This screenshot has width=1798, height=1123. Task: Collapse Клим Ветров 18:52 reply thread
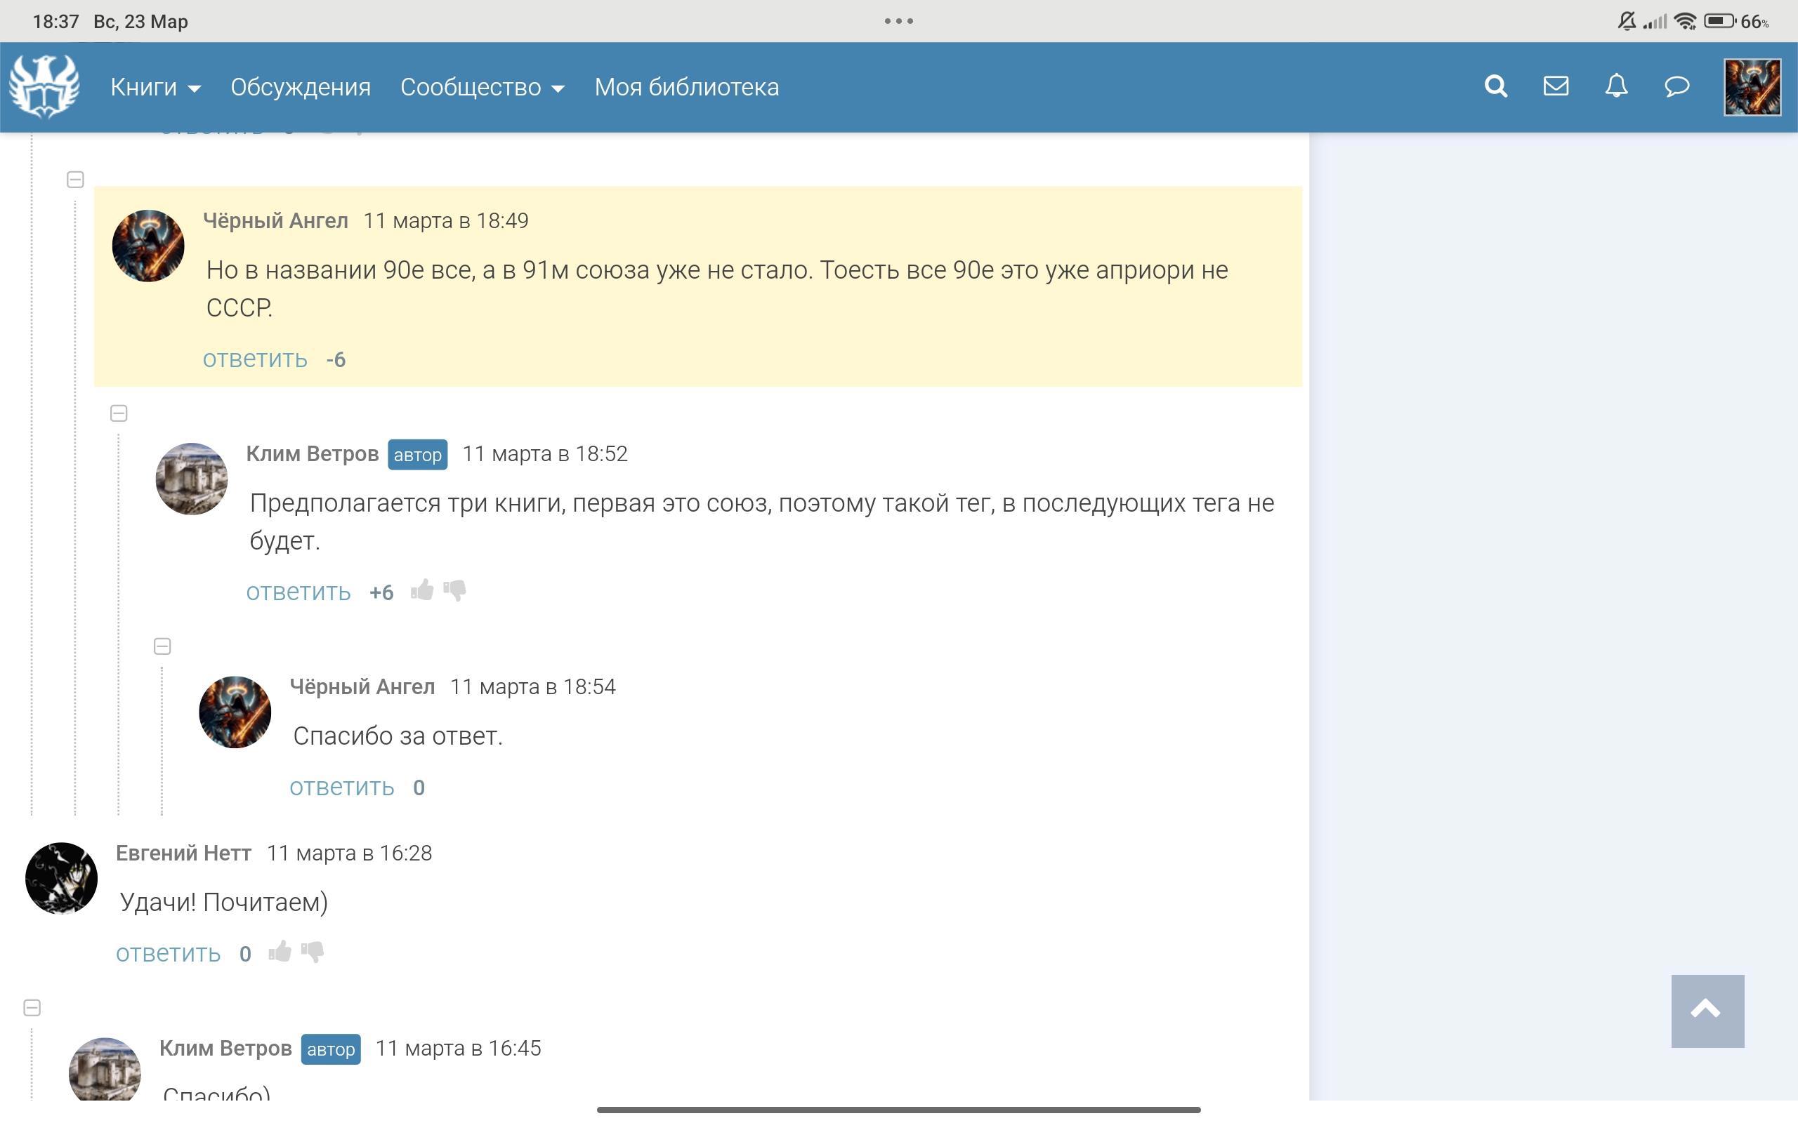click(x=119, y=413)
